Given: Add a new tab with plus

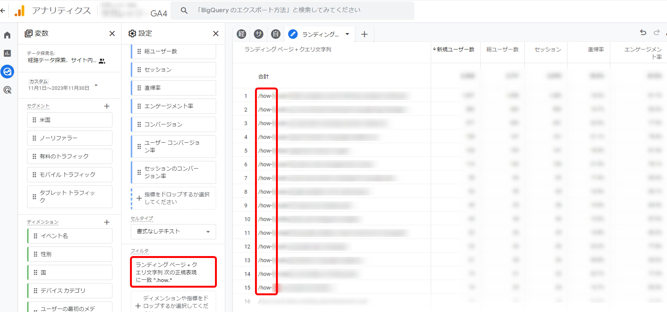Looking at the screenshot, I should [364, 34].
